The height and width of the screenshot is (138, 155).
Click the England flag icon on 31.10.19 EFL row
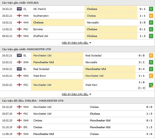[x=19, y=127]
